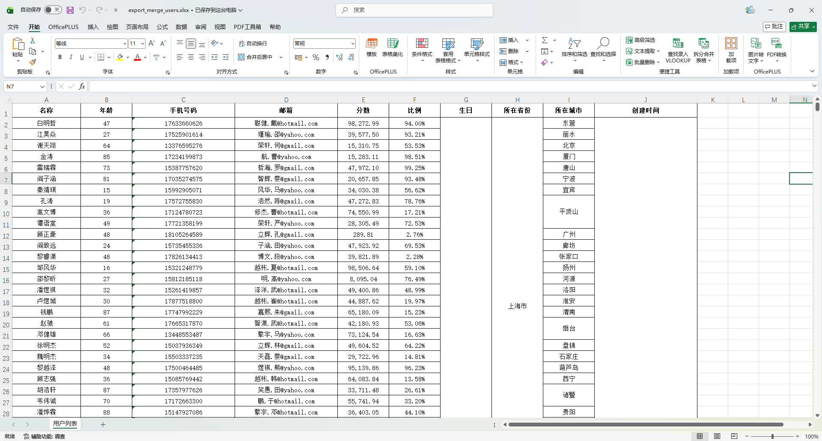Toggle italic text formatting

click(x=71, y=57)
